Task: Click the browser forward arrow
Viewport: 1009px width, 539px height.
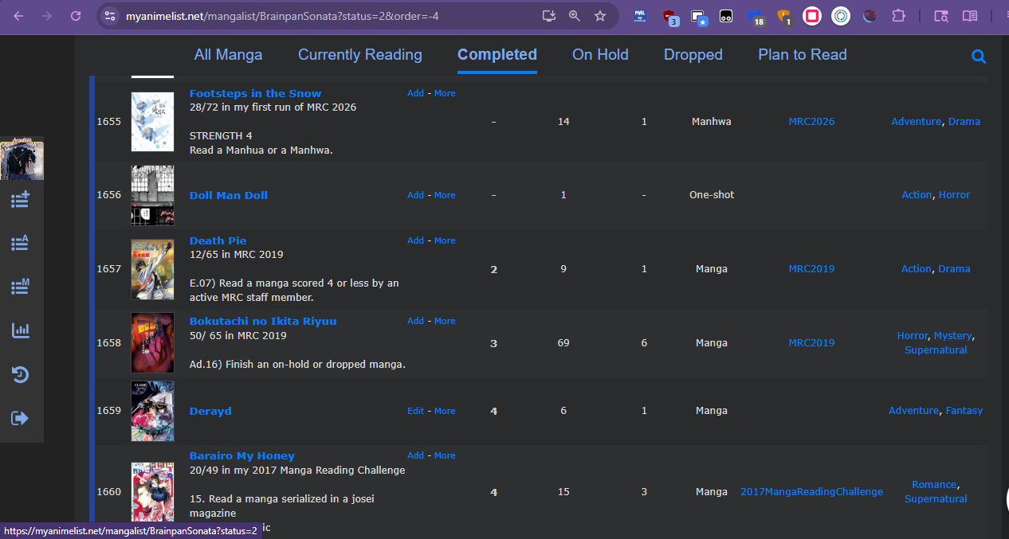Action: (47, 16)
